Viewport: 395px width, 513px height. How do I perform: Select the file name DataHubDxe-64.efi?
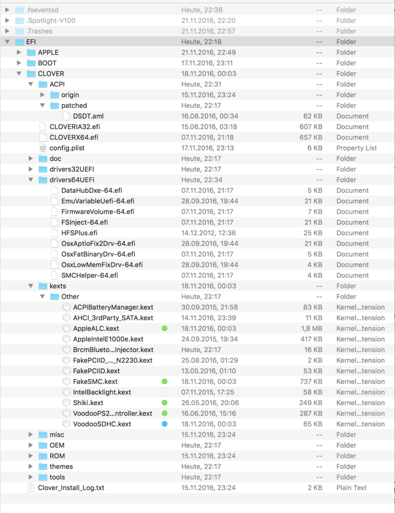(92, 190)
